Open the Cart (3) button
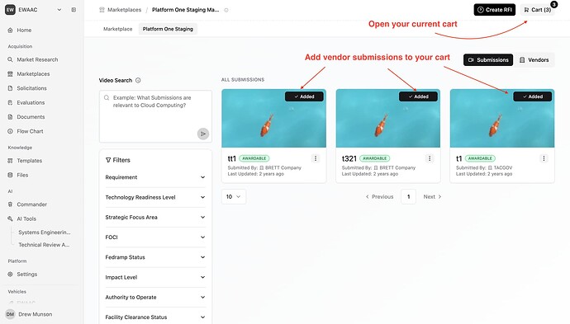The width and height of the screenshot is (570, 324). 537,10
